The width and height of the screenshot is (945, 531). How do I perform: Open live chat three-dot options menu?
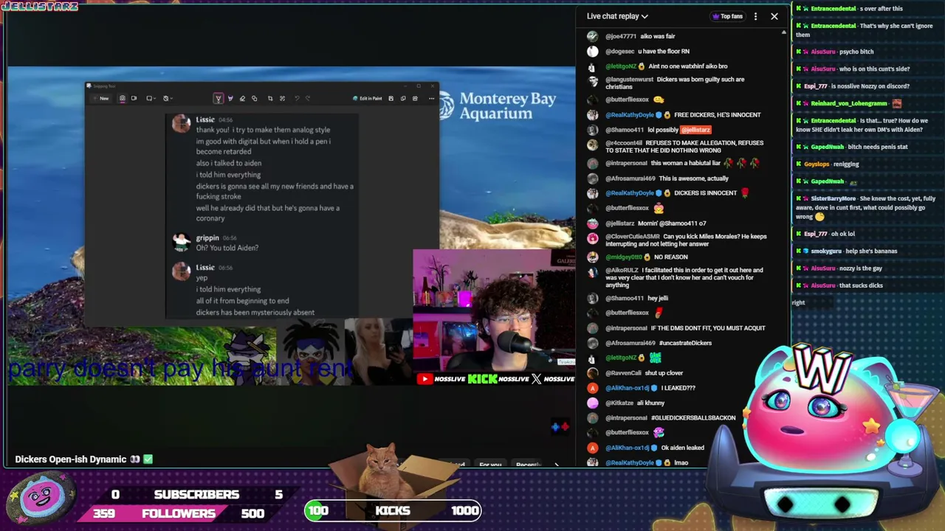click(755, 16)
